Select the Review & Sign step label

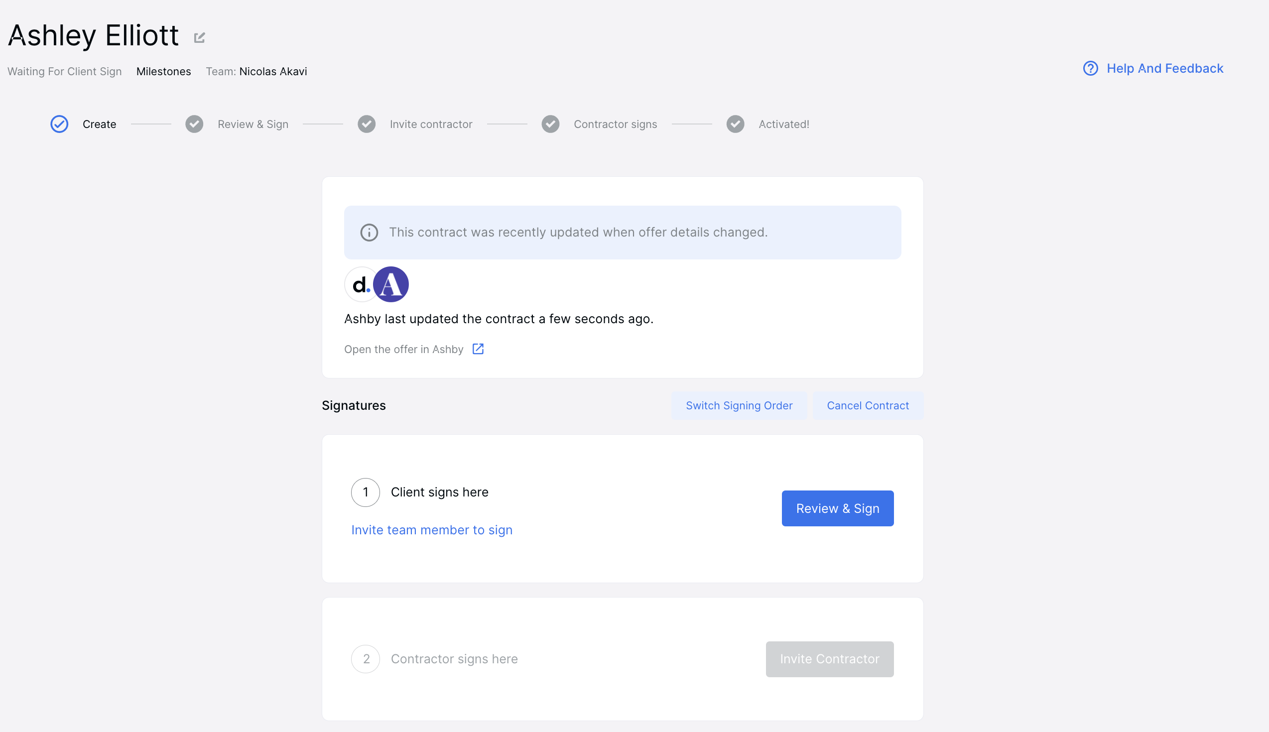pyautogui.click(x=253, y=124)
